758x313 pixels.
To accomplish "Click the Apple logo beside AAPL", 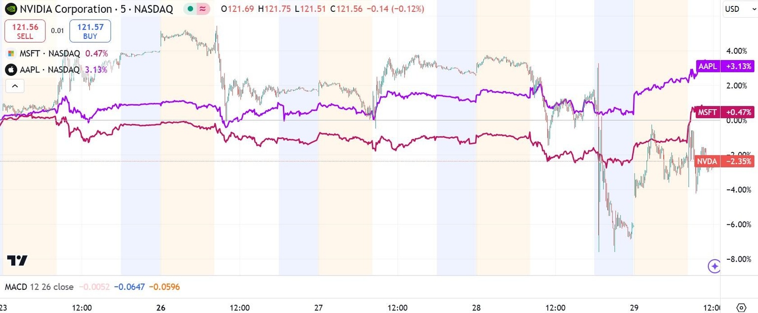I will pos(11,70).
